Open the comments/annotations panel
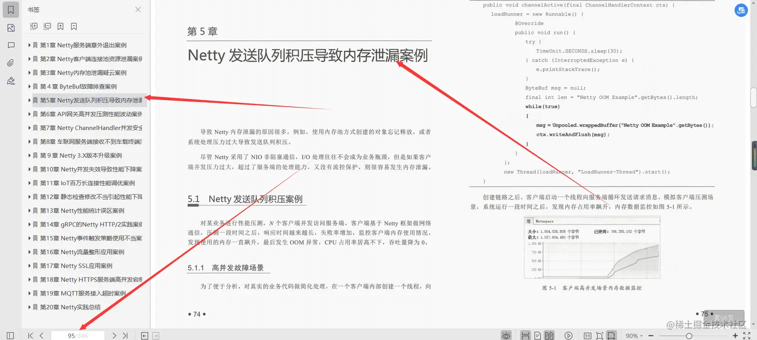Viewport: 757px width, 340px height. click(11, 45)
